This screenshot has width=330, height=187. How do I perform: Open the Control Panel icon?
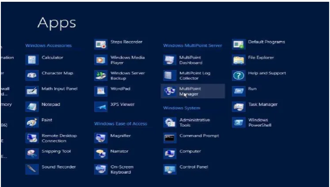coord(170,169)
